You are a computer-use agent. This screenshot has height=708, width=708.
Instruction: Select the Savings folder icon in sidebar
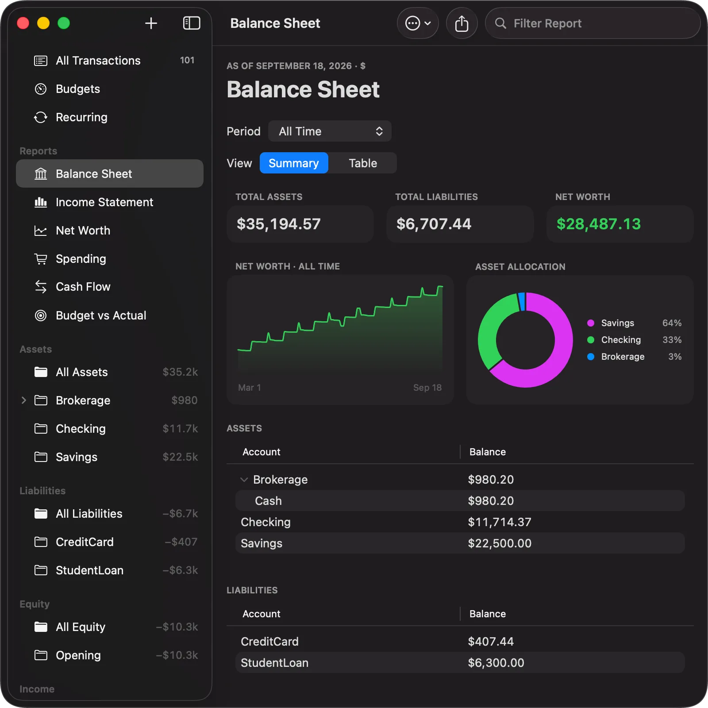tap(41, 457)
